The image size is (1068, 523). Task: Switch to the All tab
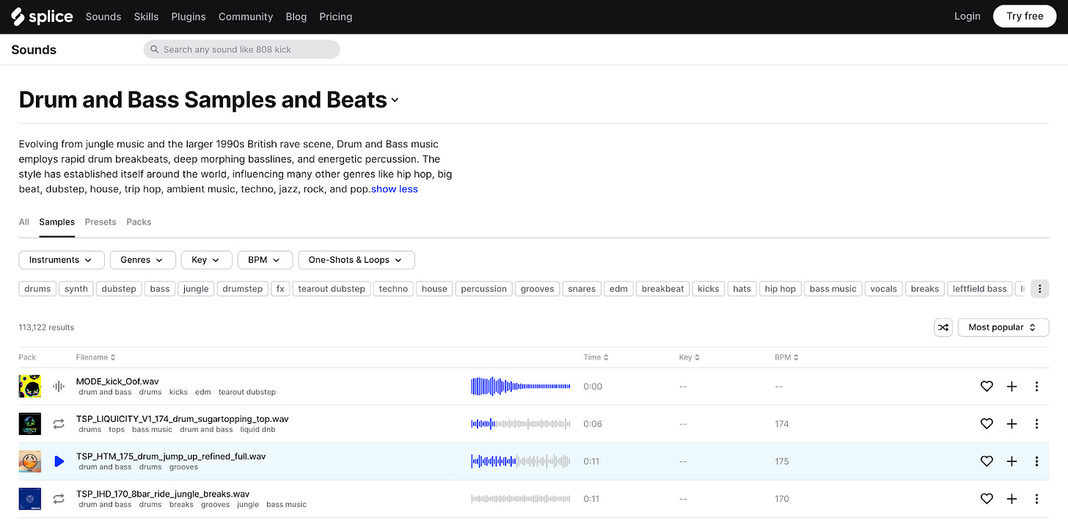pyautogui.click(x=24, y=222)
